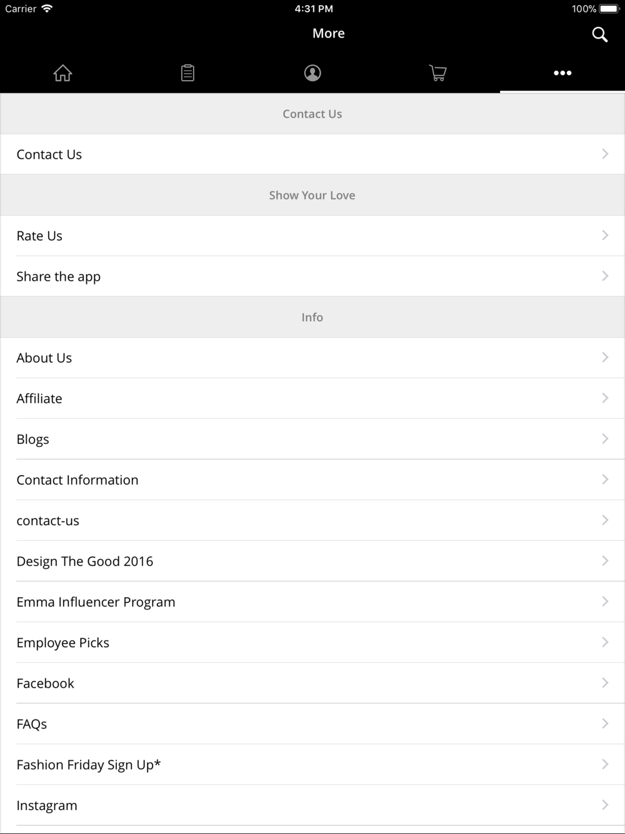Open the shopping cart icon tab

tap(437, 73)
